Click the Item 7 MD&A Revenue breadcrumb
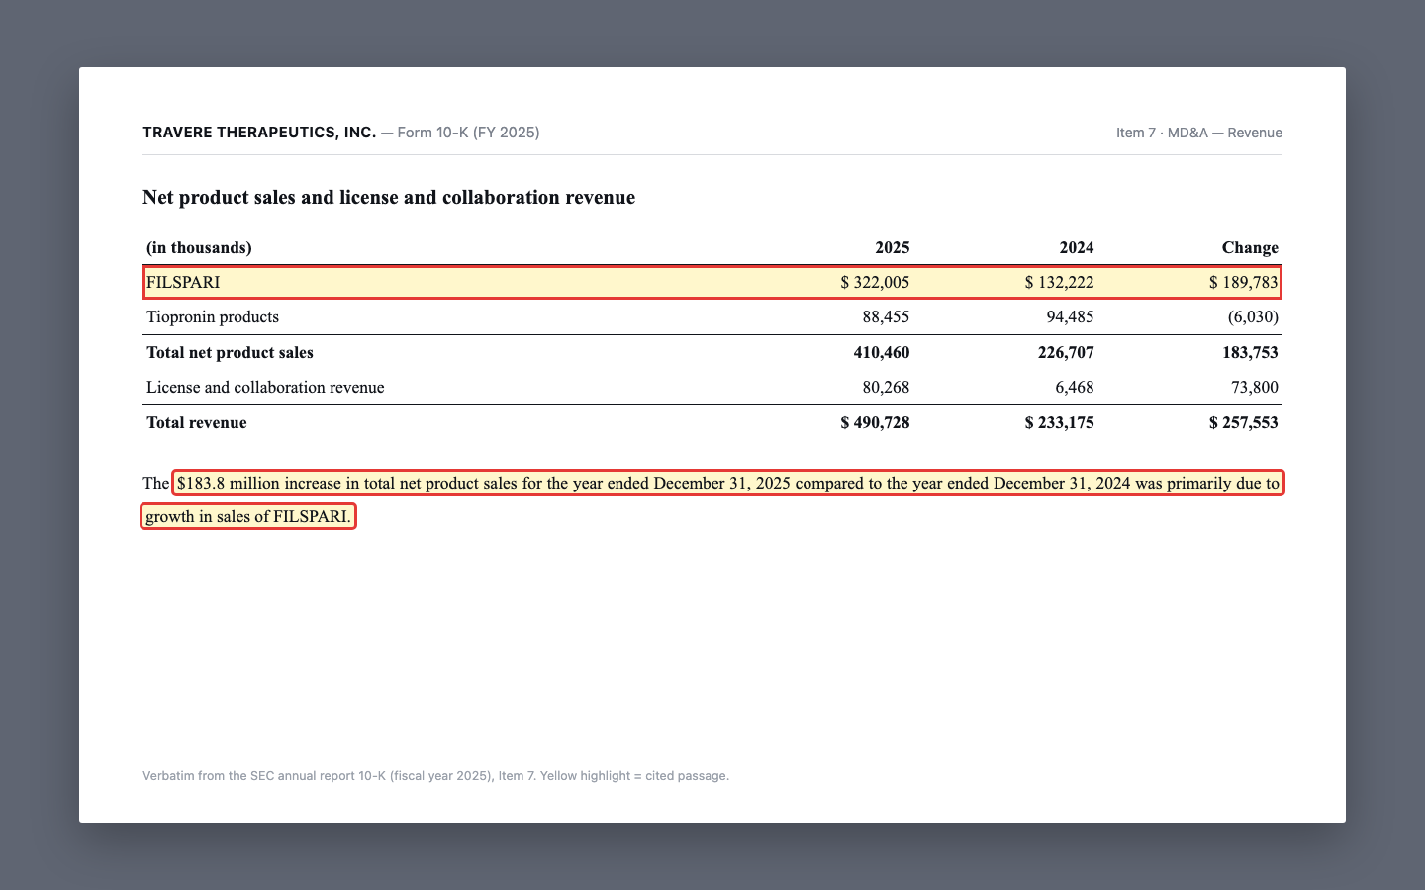This screenshot has width=1425, height=890. click(x=1199, y=133)
